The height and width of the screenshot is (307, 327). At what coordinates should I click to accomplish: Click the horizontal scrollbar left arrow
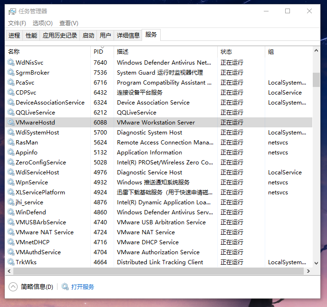tap(9, 271)
